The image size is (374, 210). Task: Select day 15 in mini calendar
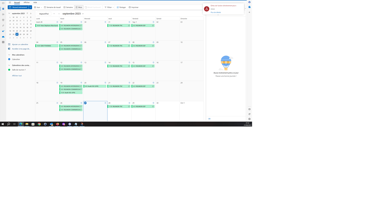[x=24, y=27]
